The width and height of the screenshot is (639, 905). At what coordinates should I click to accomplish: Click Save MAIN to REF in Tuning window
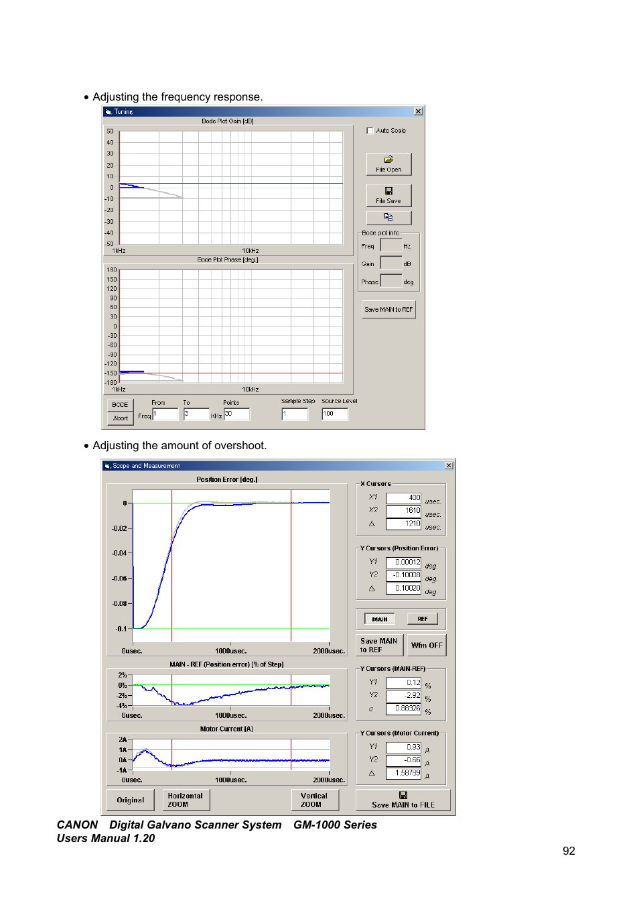[x=388, y=310]
